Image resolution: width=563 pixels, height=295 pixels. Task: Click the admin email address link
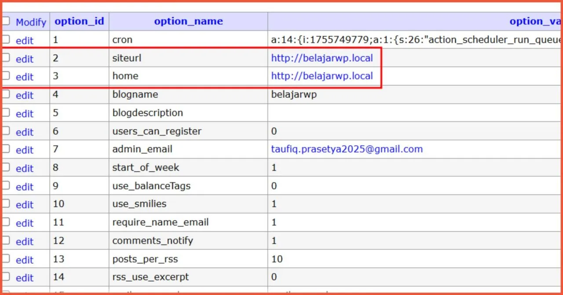coord(347,149)
